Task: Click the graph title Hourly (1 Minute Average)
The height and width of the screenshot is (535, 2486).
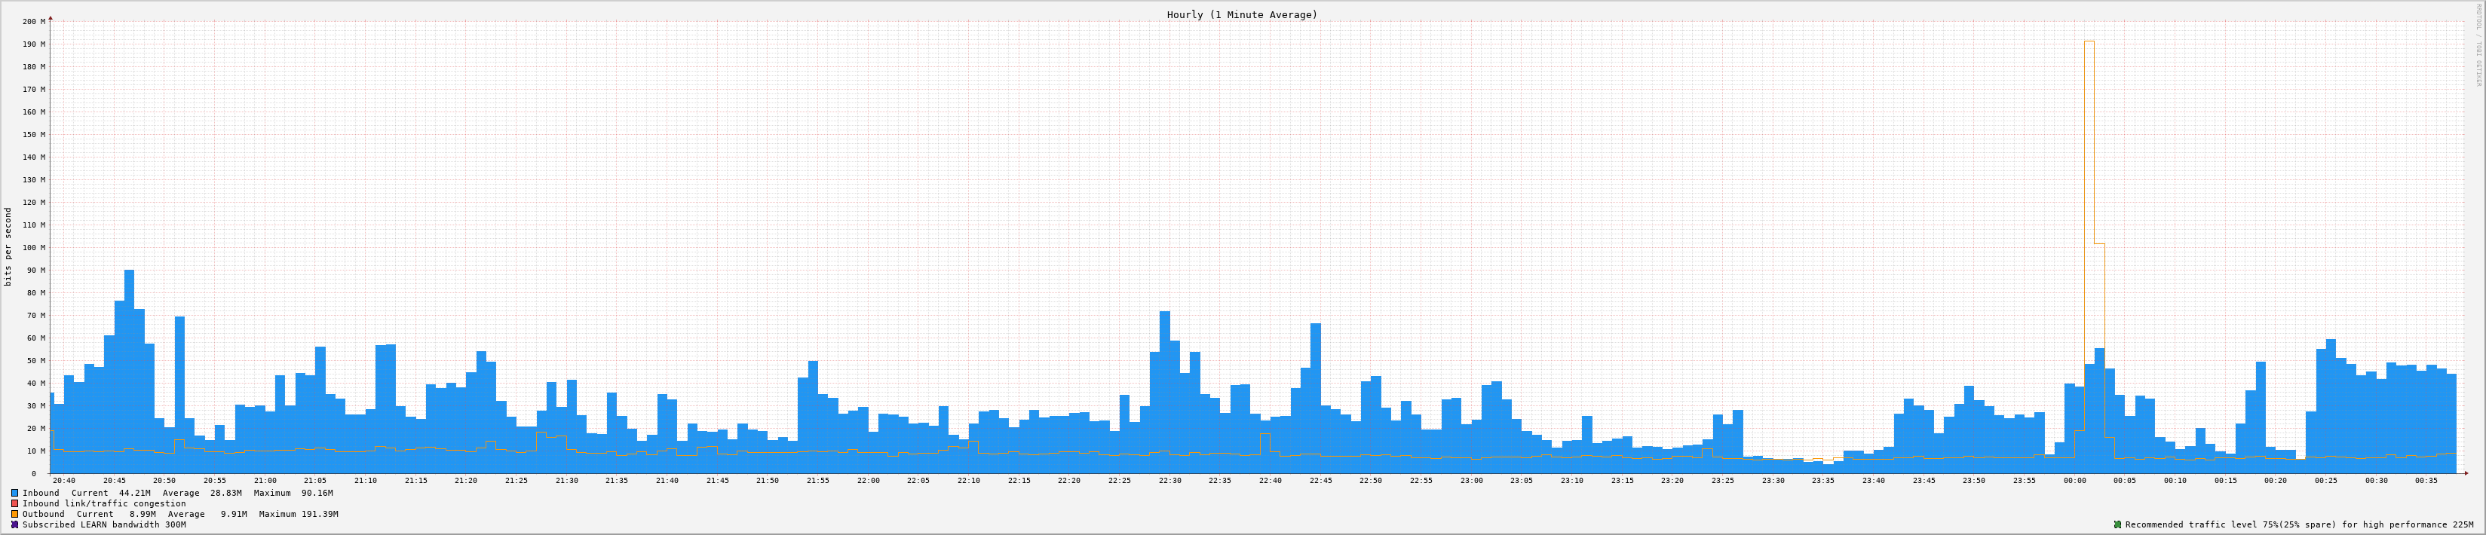Action: [x=1241, y=14]
